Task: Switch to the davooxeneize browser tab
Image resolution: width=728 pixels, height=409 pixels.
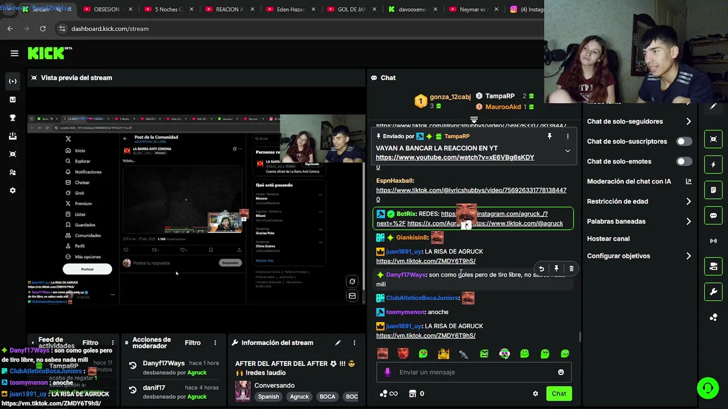Action: (x=413, y=9)
